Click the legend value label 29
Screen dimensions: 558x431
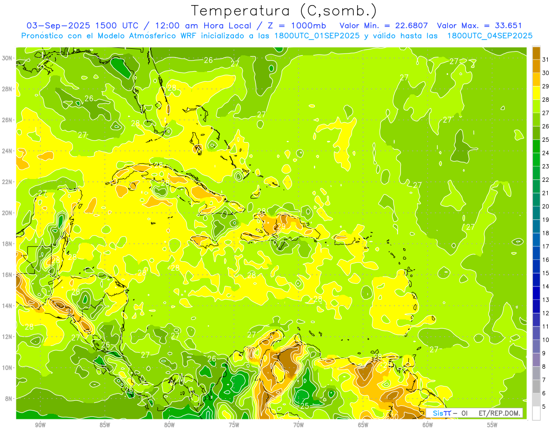(x=546, y=86)
